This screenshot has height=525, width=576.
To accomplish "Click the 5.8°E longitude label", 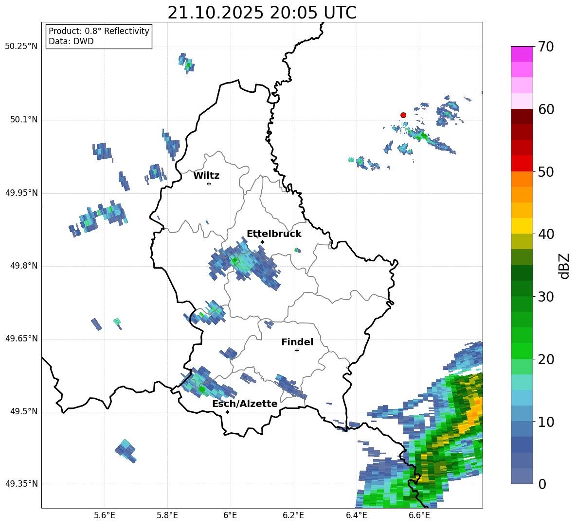I will pyautogui.click(x=167, y=515).
